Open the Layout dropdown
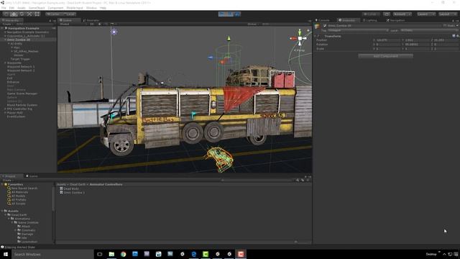460x259 pixels. (447, 14)
